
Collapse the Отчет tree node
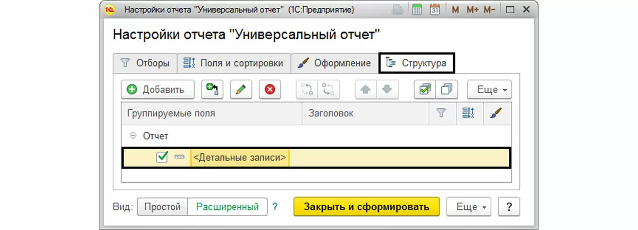coord(132,136)
